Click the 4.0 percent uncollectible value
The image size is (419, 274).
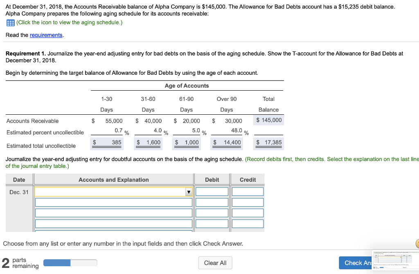click(x=158, y=130)
